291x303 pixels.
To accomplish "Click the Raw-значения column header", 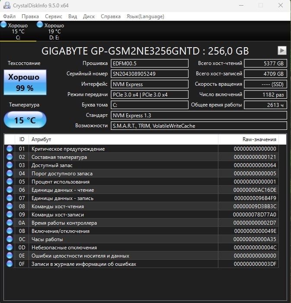I will [248, 139].
